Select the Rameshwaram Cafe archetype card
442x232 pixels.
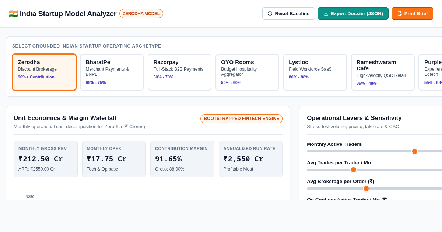[383, 72]
